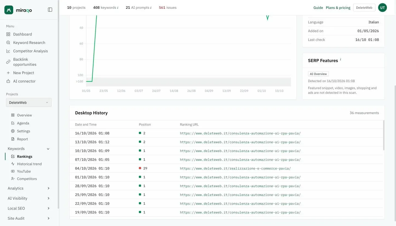The width and height of the screenshot is (396, 226).
Task: Select Rankings in the Keywords menu
Action: pyautogui.click(x=24, y=157)
